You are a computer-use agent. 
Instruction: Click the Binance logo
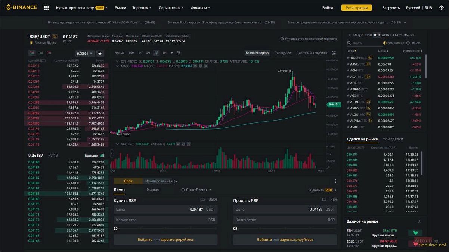click(21, 7)
